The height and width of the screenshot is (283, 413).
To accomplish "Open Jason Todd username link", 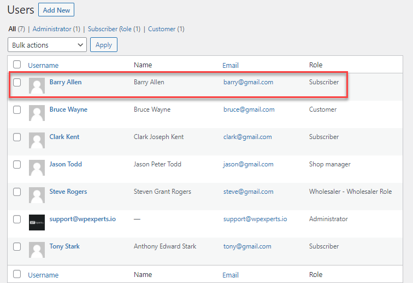I will (66, 164).
